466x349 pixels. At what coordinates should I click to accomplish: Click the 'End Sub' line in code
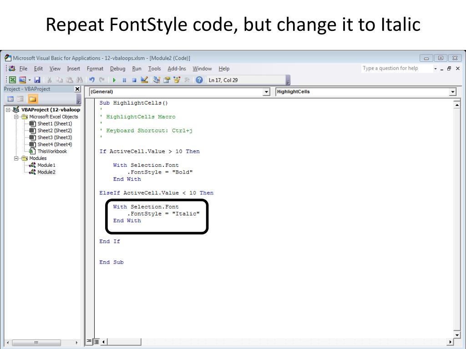coord(111,262)
